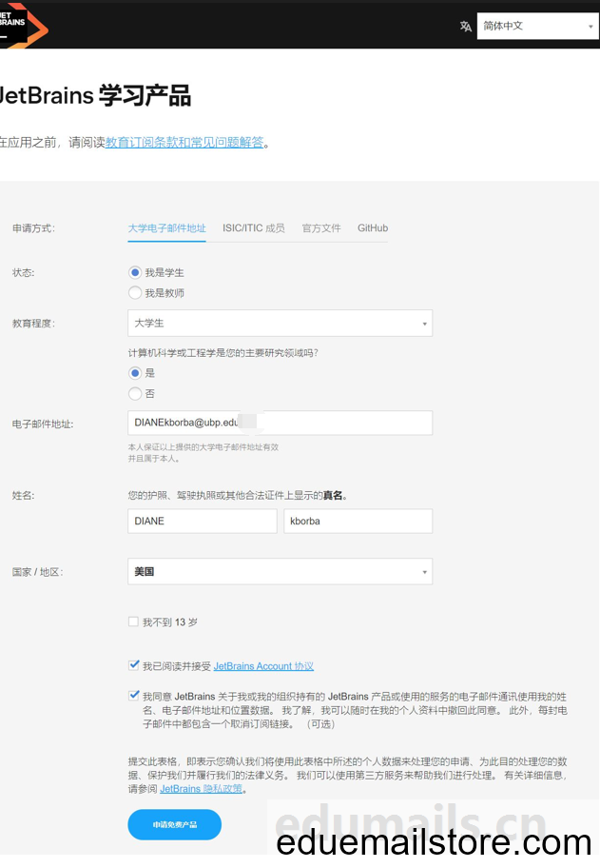Select the 我是学生 radio button
600x868 pixels.
(135, 272)
